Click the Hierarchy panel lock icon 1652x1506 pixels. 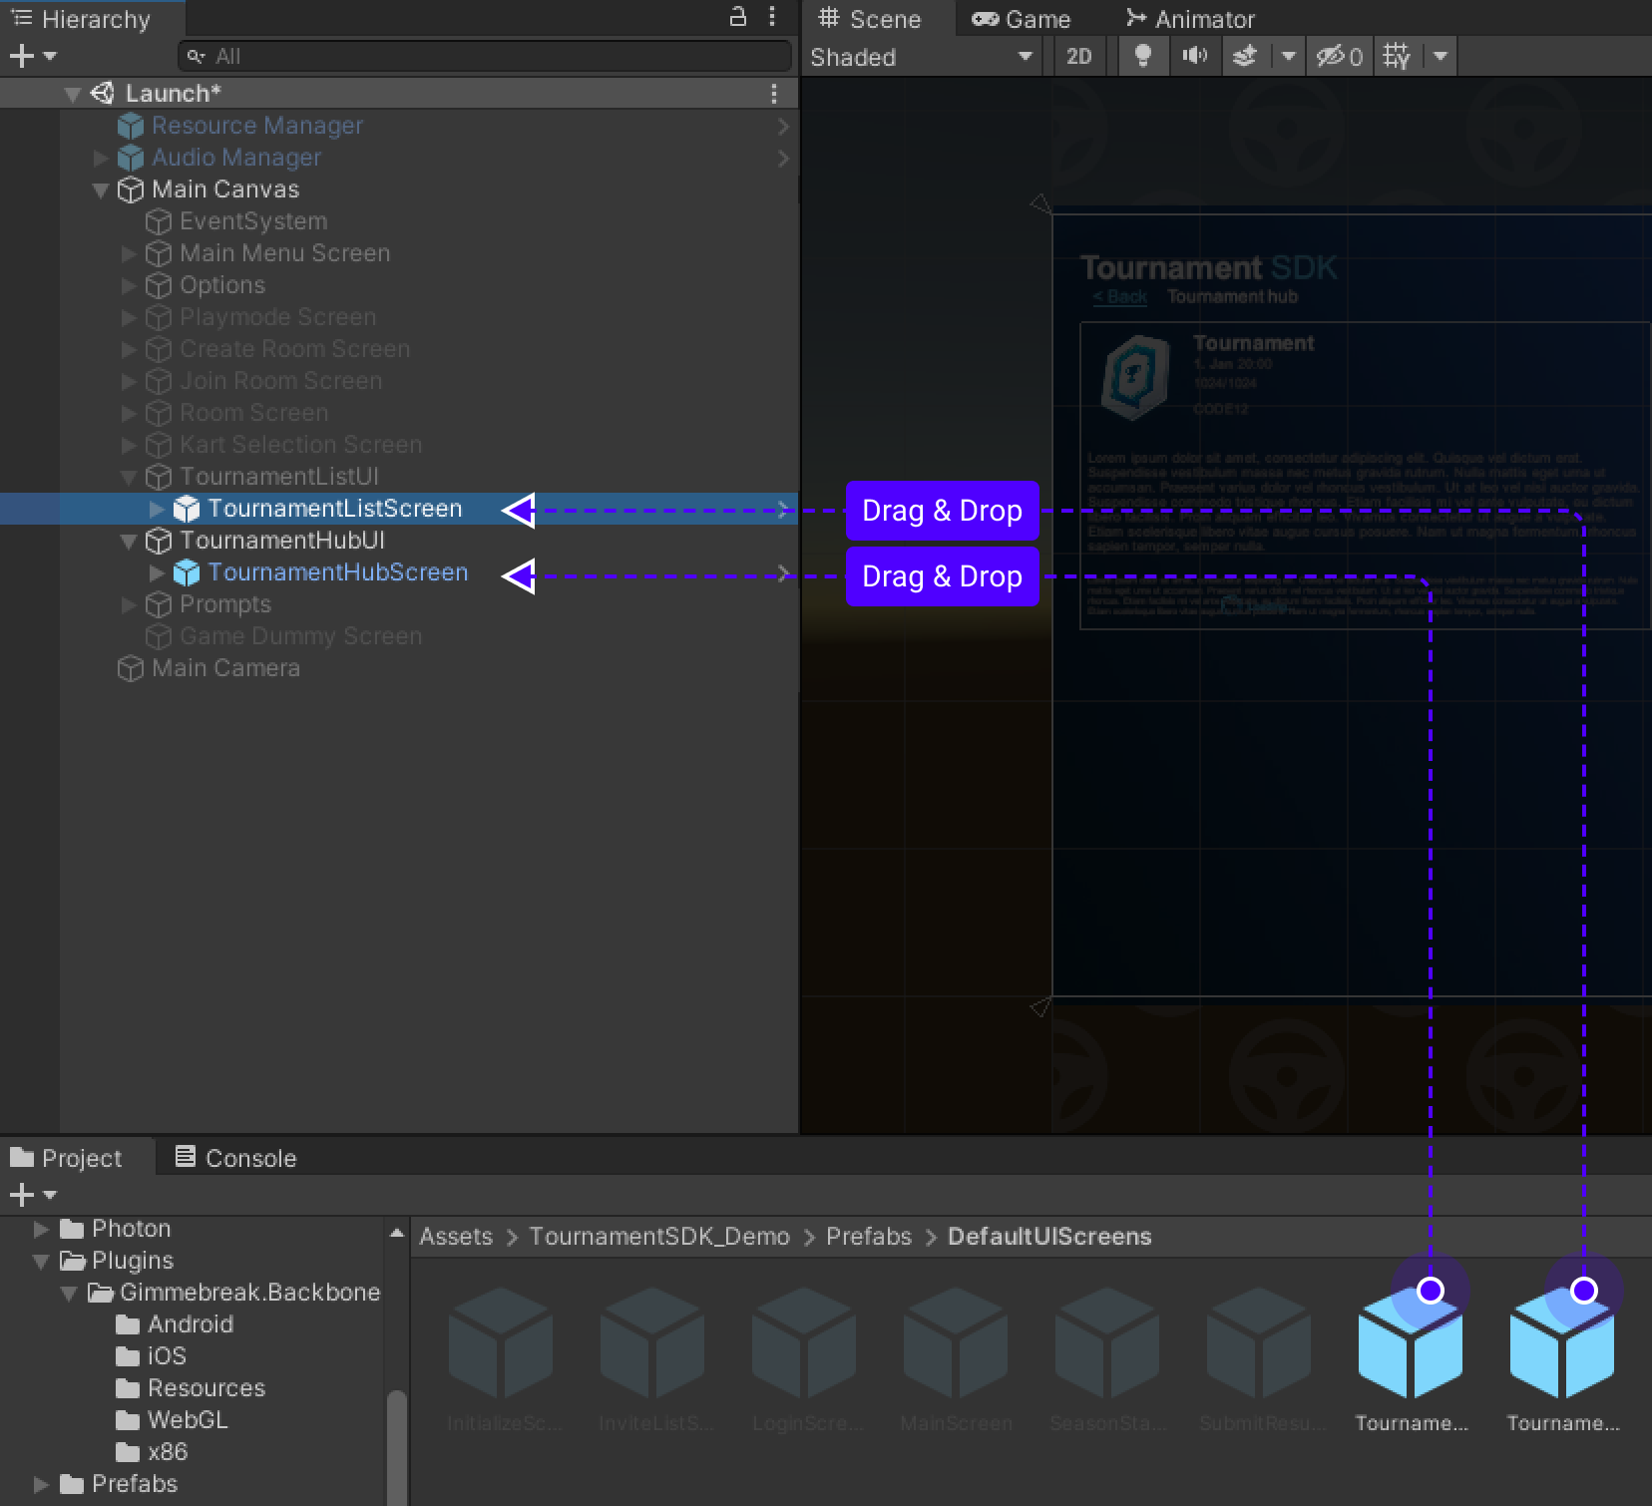coord(738,17)
